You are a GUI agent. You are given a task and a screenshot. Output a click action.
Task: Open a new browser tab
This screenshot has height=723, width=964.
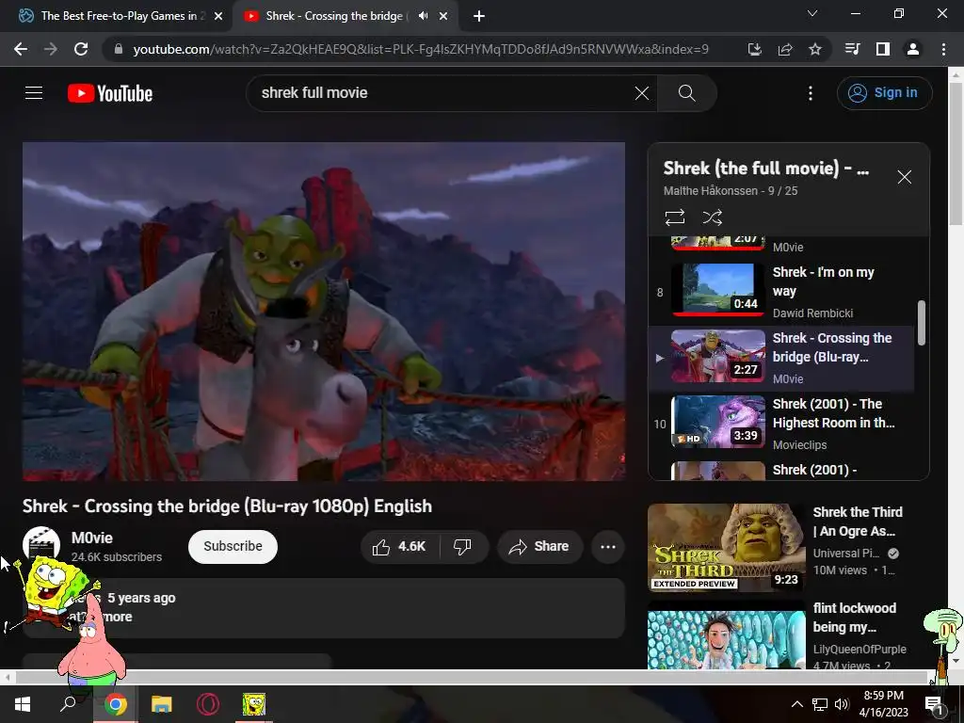(x=479, y=16)
